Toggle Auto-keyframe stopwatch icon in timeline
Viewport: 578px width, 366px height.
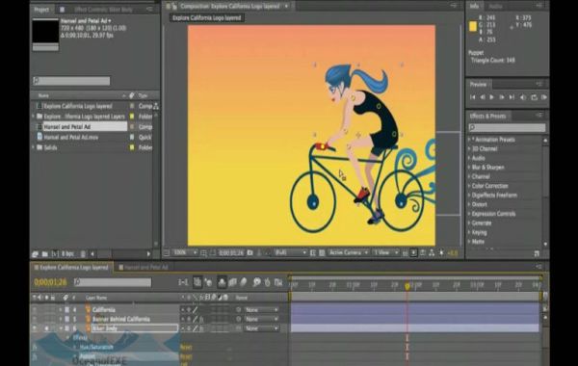267,282
